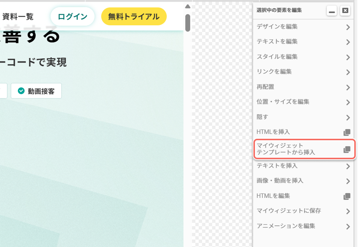This screenshot has width=358, height=247.
Task: Choose マイウィジェットに保存 from the menu
Action: click(303, 211)
